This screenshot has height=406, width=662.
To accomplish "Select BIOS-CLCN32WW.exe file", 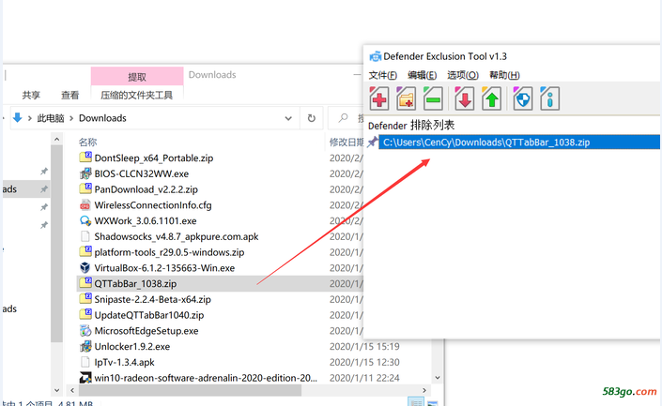I will (142, 173).
